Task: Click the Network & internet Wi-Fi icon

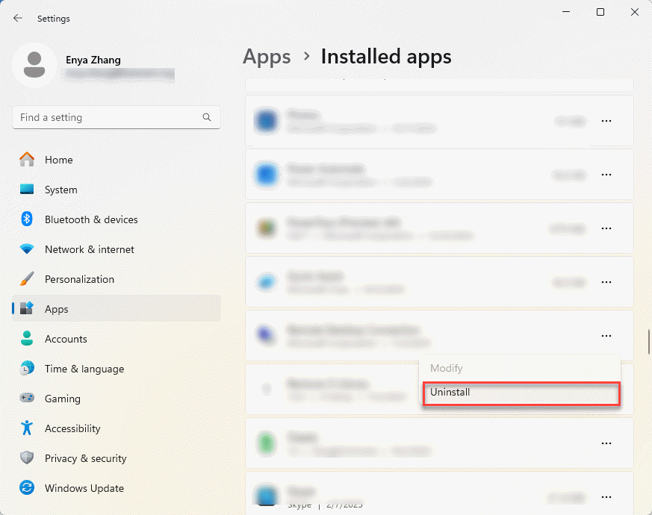Action: click(x=27, y=249)
